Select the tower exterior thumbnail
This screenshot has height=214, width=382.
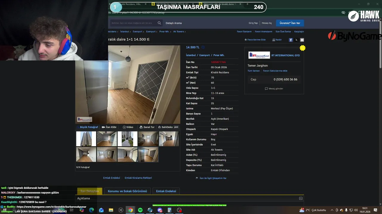click(x=86, y=139)
